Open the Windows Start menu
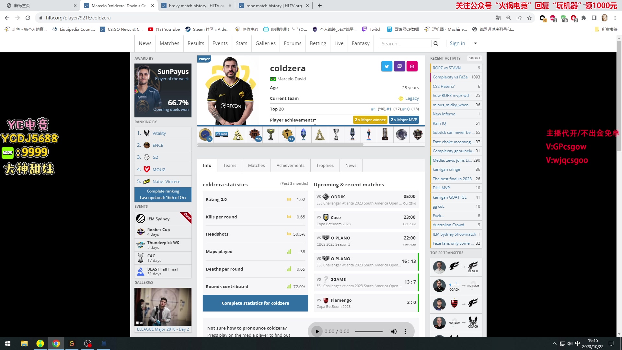The image size is (622, 350). (8, 344)
